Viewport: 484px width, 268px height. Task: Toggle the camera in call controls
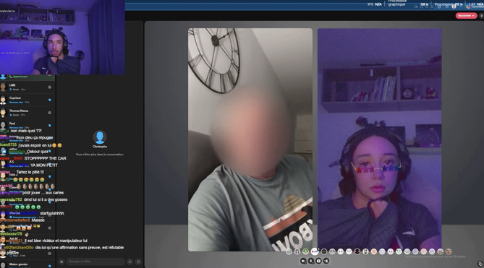303,261
